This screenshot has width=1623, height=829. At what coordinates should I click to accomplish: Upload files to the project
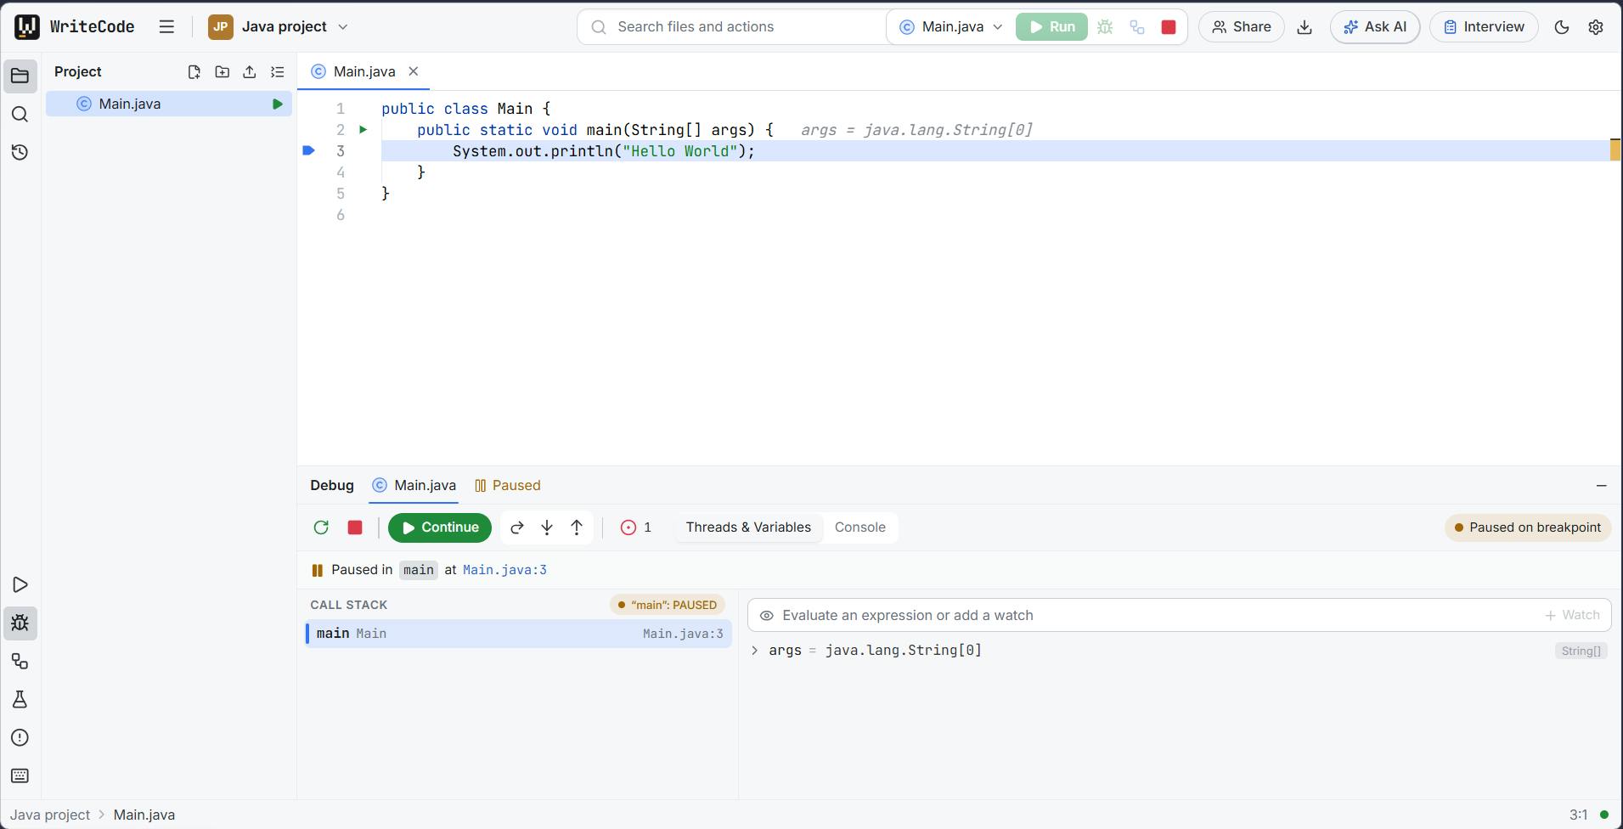click(250, 72)
